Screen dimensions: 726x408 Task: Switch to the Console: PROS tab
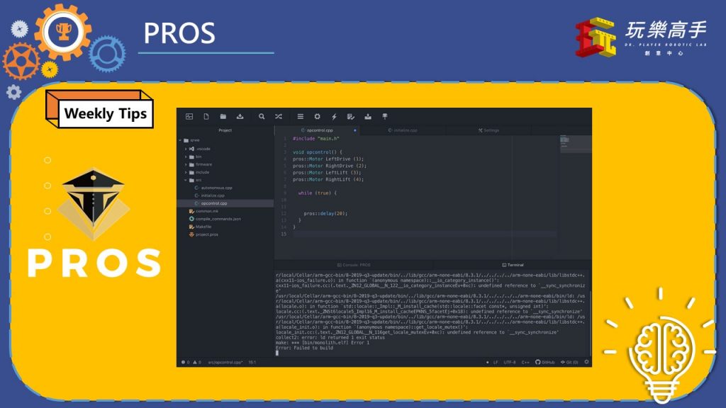click(x=354, y=265)
